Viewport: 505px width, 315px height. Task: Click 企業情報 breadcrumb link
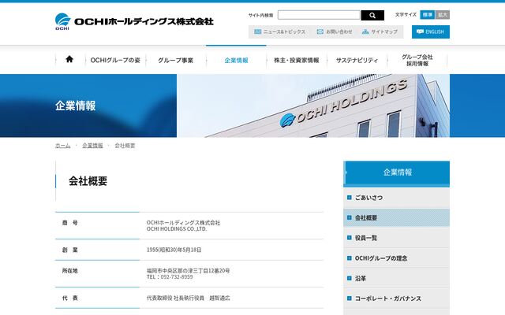point(92,145)
